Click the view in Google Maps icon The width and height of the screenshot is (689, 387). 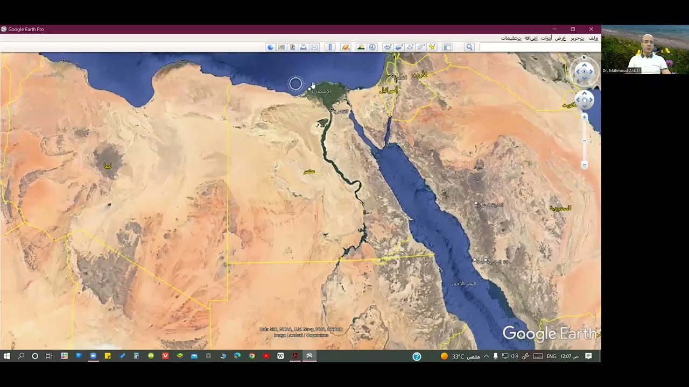(x=281, y=47)
